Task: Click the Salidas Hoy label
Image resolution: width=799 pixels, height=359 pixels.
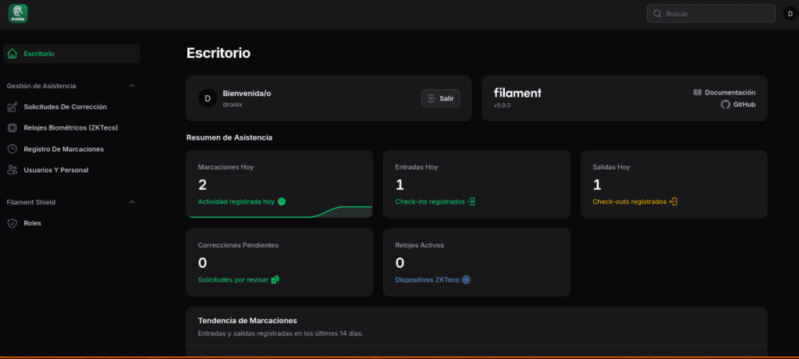Action: (x=612, y=167)
